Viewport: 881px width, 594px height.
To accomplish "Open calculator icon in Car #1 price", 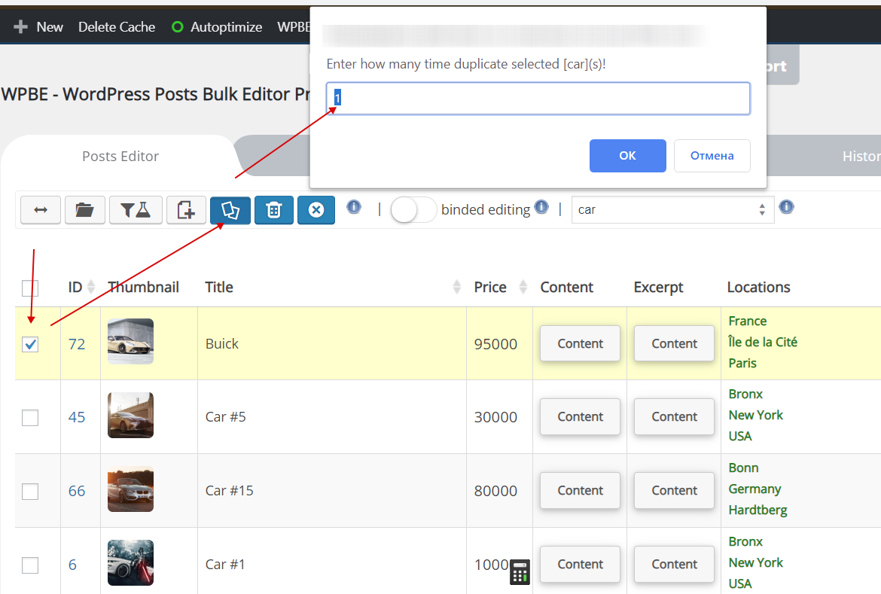I will (520, 572).
